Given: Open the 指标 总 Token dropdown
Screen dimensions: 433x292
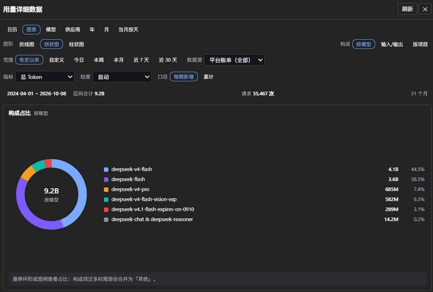Looking at the screenshot, I should coord(45,77).
